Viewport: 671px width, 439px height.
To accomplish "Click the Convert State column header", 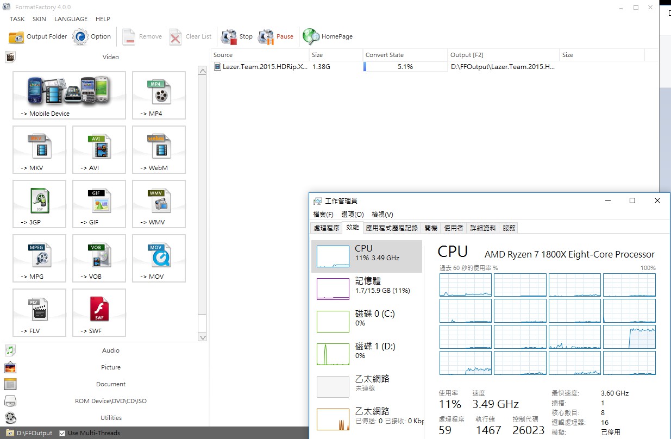I will point(405,55).
